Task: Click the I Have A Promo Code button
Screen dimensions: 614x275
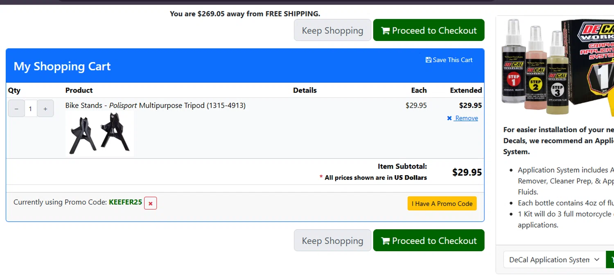Action: pos(442,204)
